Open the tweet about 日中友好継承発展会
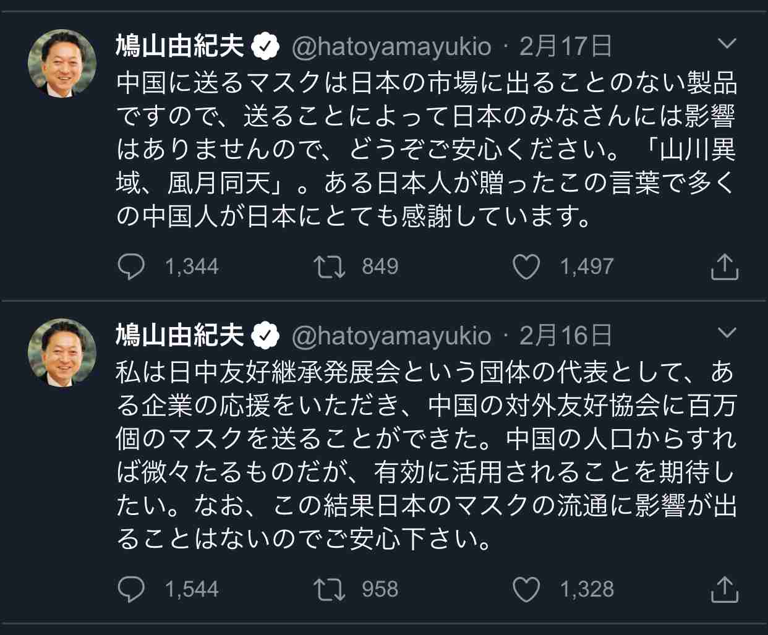The width and height of the screenshot is (768, 635). (425, 455)
